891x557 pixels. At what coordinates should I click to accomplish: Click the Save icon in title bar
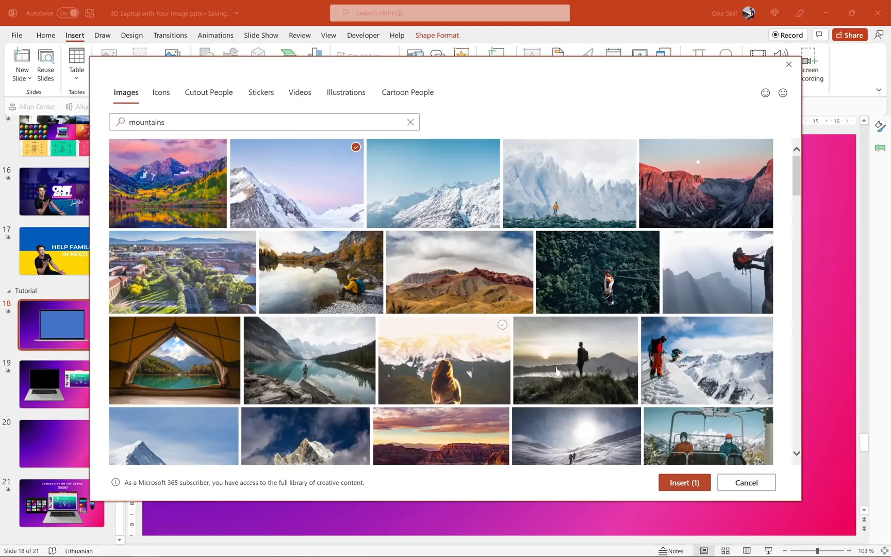pos(90,13)
